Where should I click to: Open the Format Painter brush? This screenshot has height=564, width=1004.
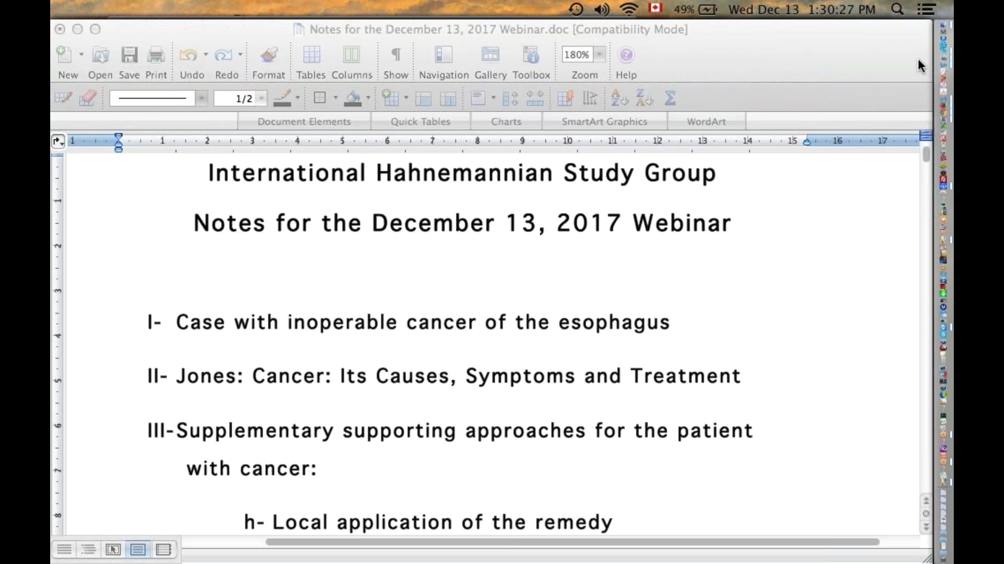click(268, 54)
